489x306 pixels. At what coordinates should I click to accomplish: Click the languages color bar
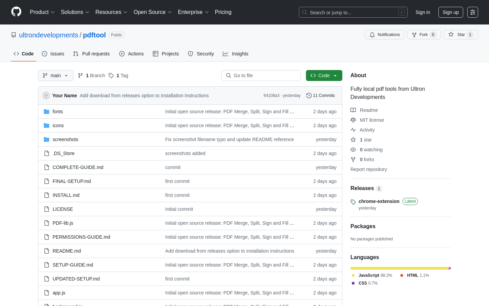coord(401,268)
